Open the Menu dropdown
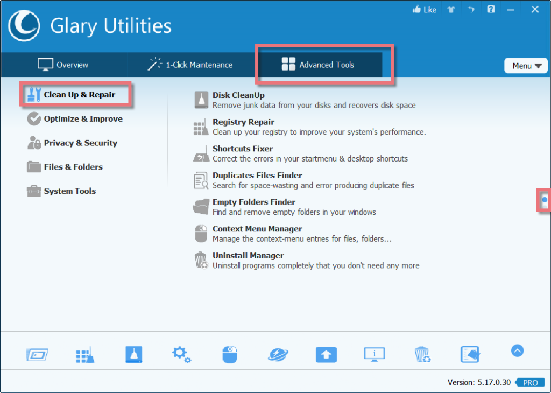The image size is (551, 393). click(x=526, y=65)
